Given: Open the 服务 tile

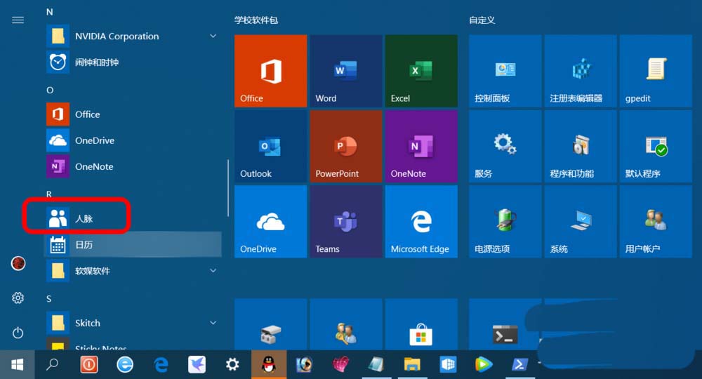Looking at the screenshot, I should 505,146.
